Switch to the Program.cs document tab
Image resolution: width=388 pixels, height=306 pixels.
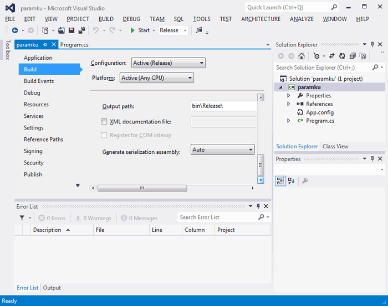click(74, 45)
